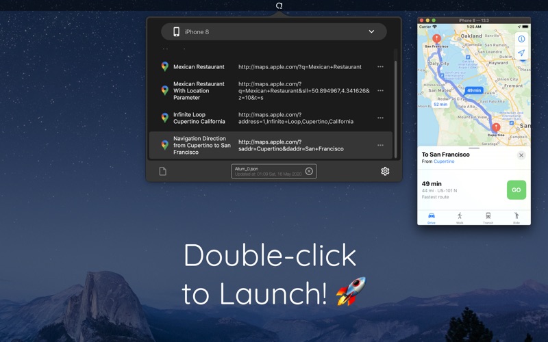
Task: Click the Altum_0.json file field
Action: pyautogui.click(x=273, y=172)
